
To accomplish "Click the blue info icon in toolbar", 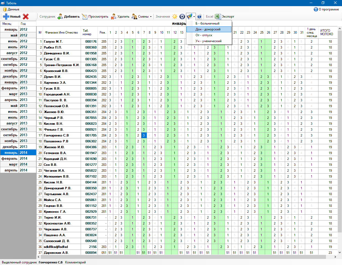I will point(199,17).
